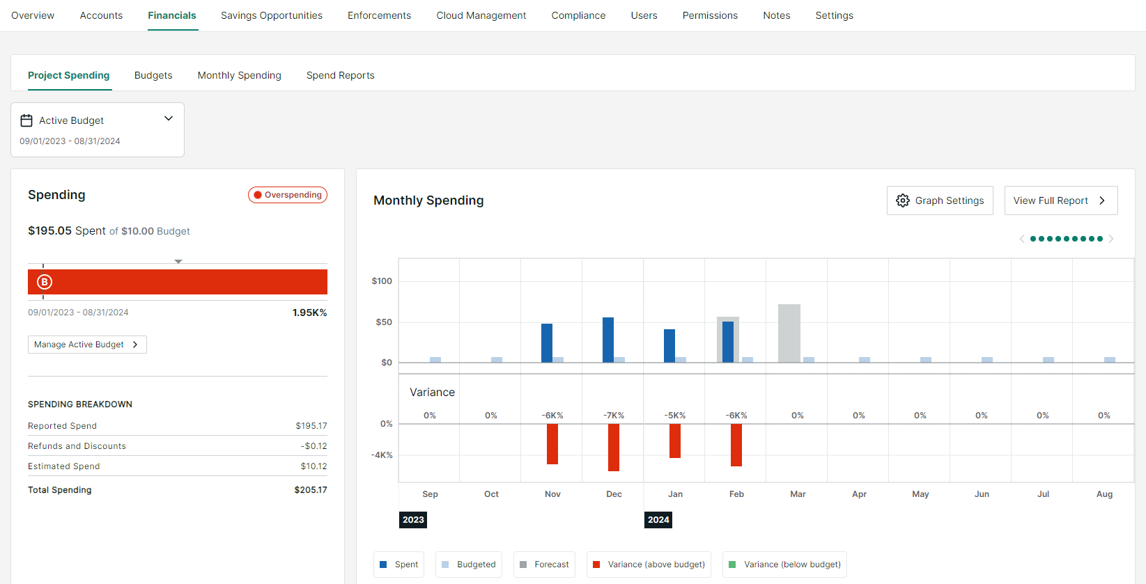Click the Manage Active Budget button
This screenshot has width=1146, height=584.
pos(87,345)
